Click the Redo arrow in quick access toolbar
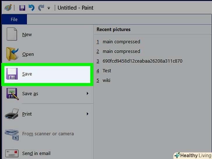Screen dimensions: 212x159 click(41, 8)
